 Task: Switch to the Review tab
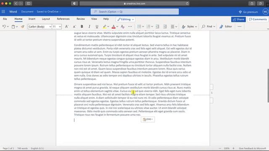[x=81, y=19]
